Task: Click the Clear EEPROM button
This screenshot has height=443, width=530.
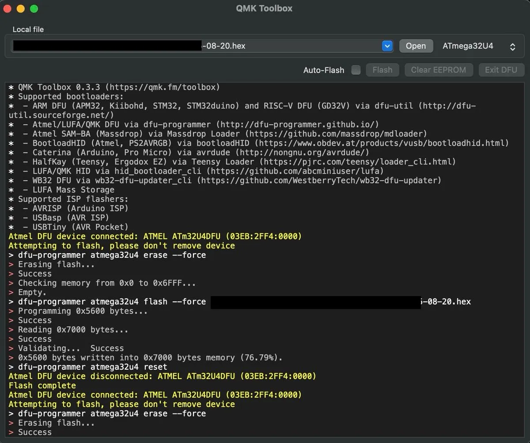Action: [438, 70]
